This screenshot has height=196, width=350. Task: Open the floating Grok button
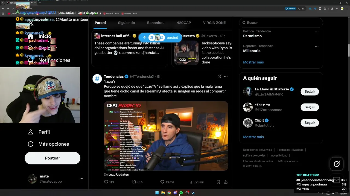coord(337,164)
